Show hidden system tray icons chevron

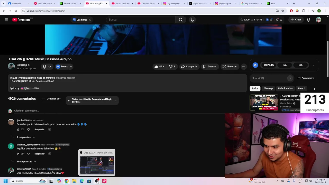[x=277, y=181]
